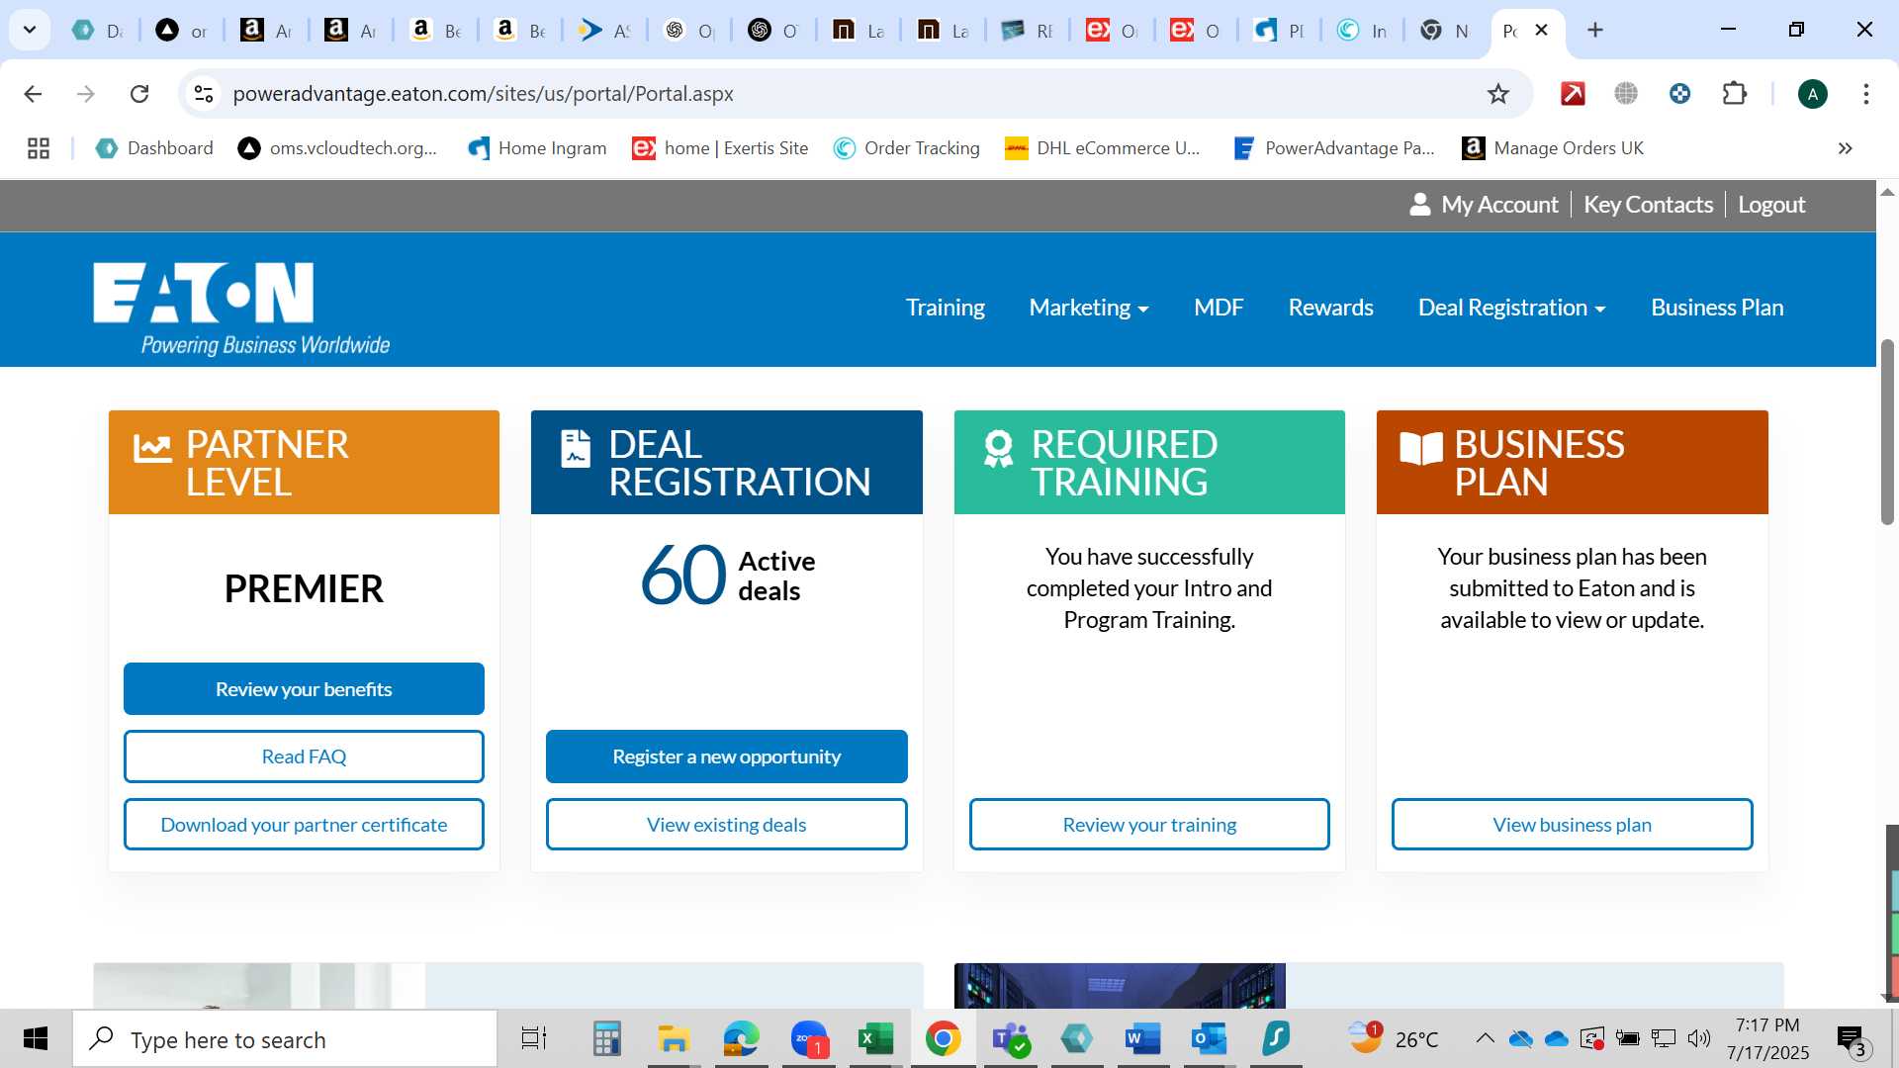Screen dimensions: 1899x1068
Task: Show more bookmarks chevron
Action: [1846, 148]
